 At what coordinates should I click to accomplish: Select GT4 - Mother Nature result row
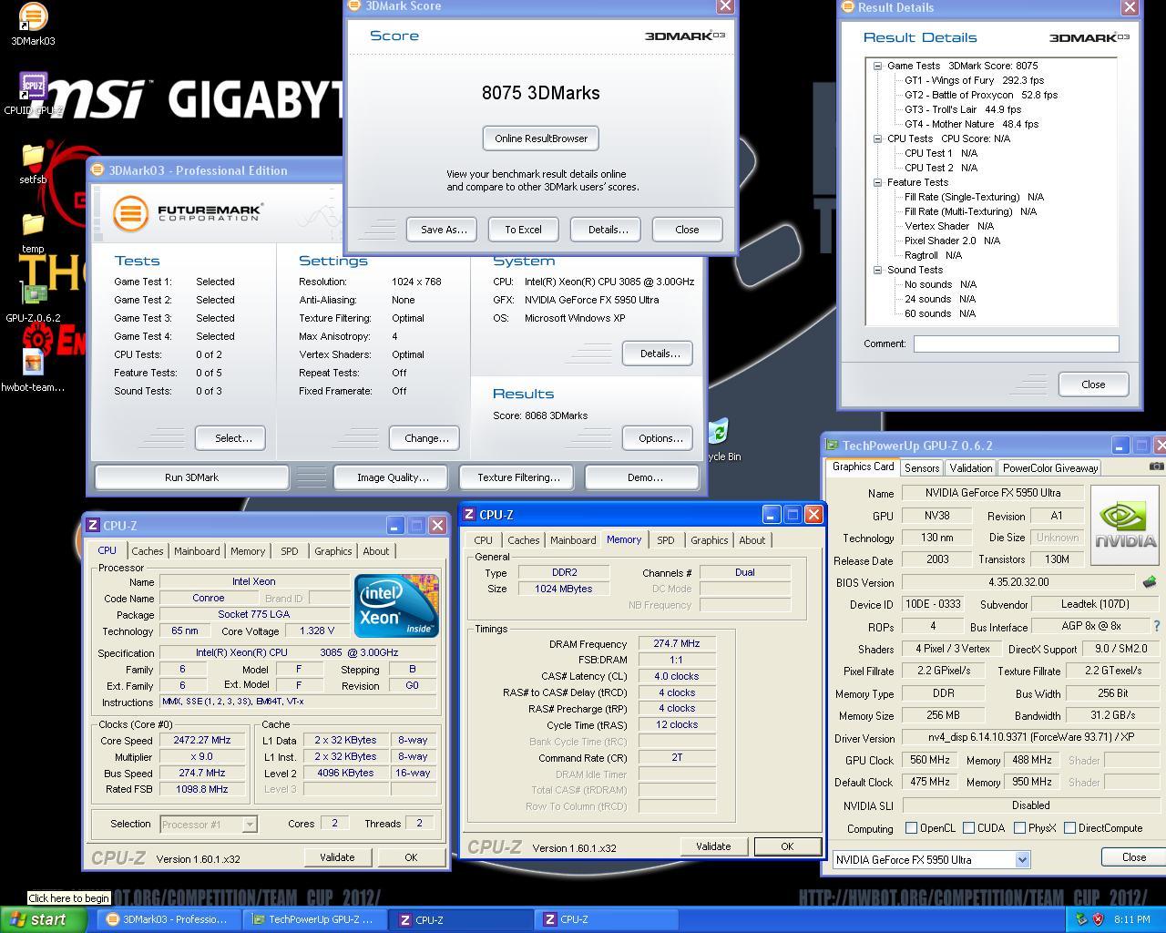971,124
